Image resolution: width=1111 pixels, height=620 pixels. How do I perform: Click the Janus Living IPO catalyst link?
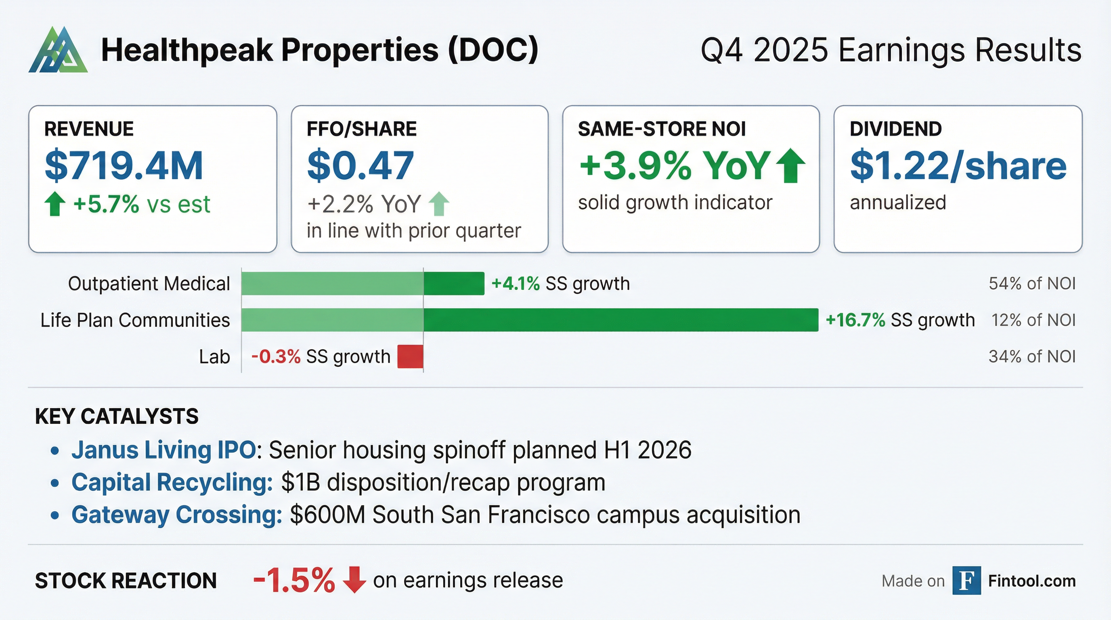pos(164,450)
